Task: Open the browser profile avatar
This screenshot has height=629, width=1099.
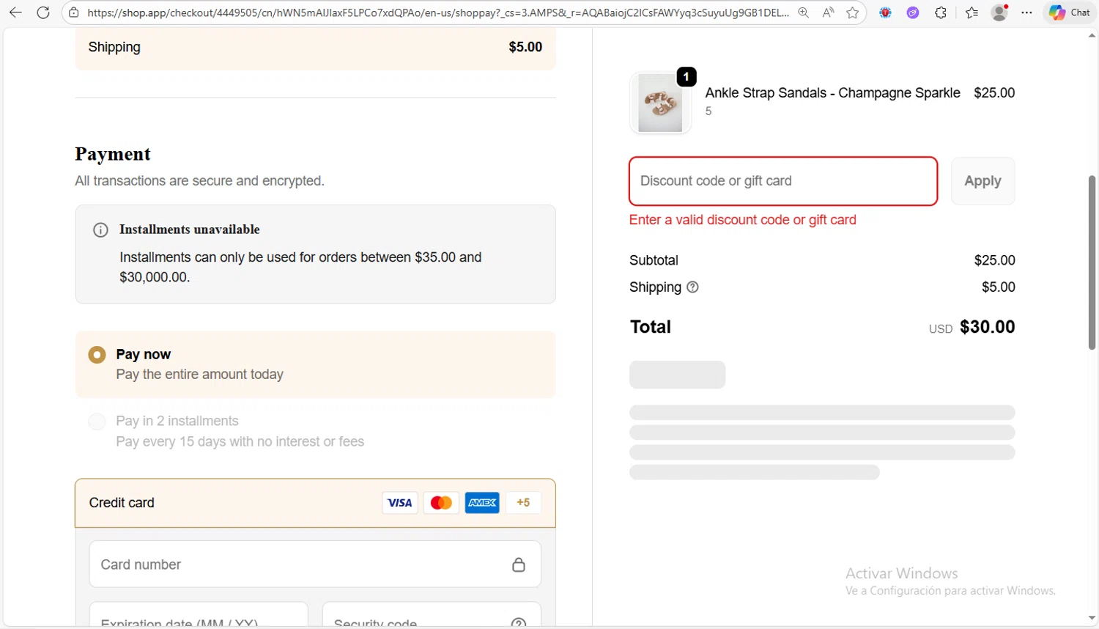Action: [999, 12]
